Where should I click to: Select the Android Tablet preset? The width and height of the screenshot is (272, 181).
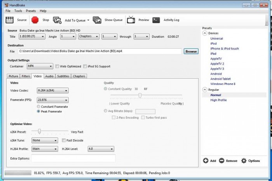click(220, 79)
